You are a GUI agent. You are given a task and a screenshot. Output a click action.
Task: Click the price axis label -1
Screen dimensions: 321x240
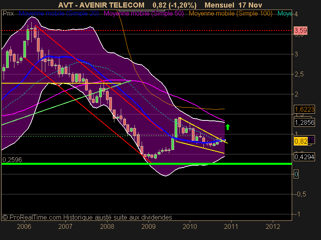(x=297, y=214)
